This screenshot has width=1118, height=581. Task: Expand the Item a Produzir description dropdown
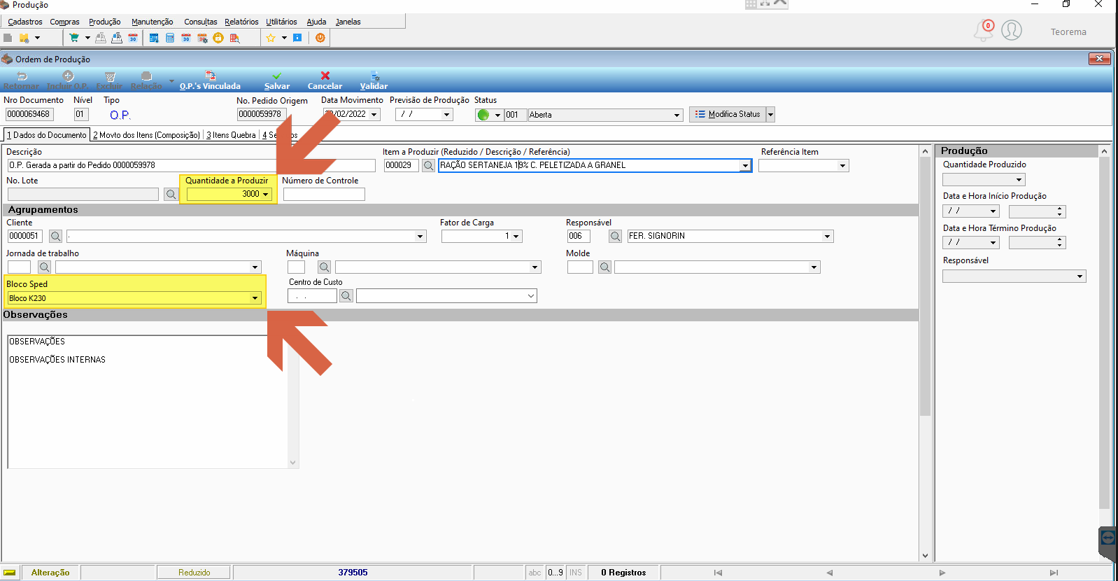(745, 166)
